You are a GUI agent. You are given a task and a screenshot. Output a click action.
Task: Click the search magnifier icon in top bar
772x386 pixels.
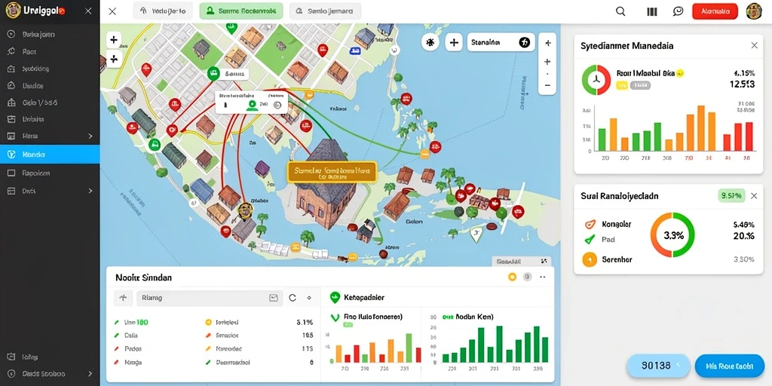point(621,11)
